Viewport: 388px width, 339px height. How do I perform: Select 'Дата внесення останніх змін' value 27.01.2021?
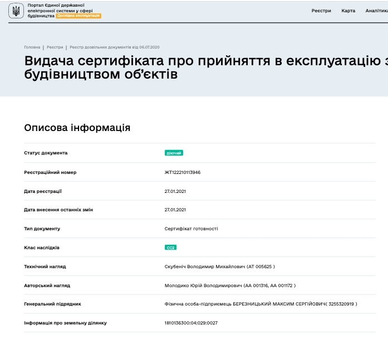[x=175, y=210]
